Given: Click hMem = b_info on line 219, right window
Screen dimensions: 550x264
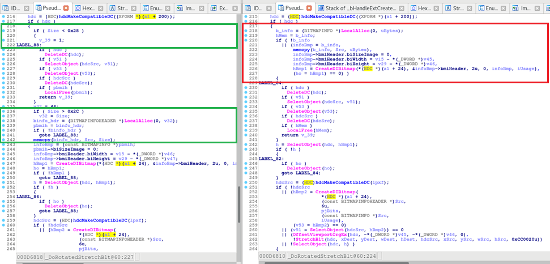Looking at the screenshot, I should [293, 36].
